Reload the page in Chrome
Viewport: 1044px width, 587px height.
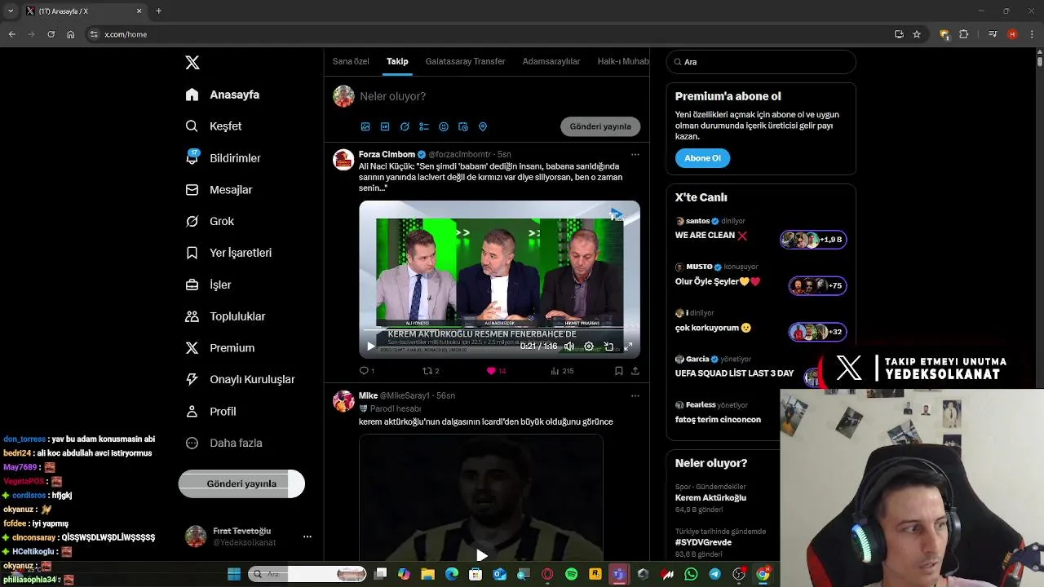click(x=51, y=34)
